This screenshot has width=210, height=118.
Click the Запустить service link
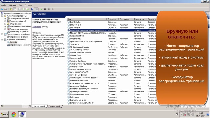[x=37, y=27]
